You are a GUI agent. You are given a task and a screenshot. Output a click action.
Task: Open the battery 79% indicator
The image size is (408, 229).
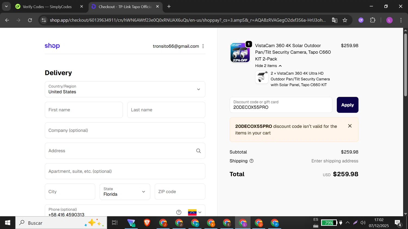point(329,223)
